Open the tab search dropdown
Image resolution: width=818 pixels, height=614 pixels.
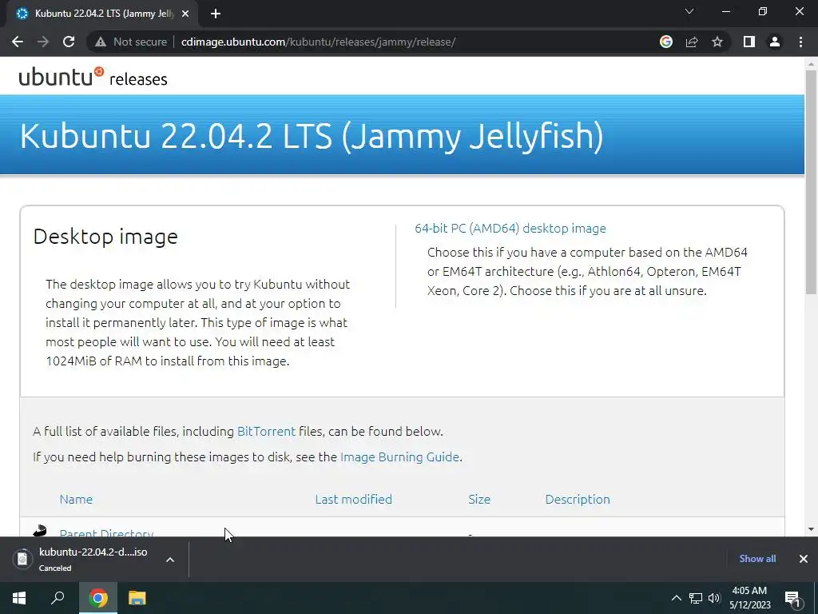pyautogui.click(x=689, y=11)
